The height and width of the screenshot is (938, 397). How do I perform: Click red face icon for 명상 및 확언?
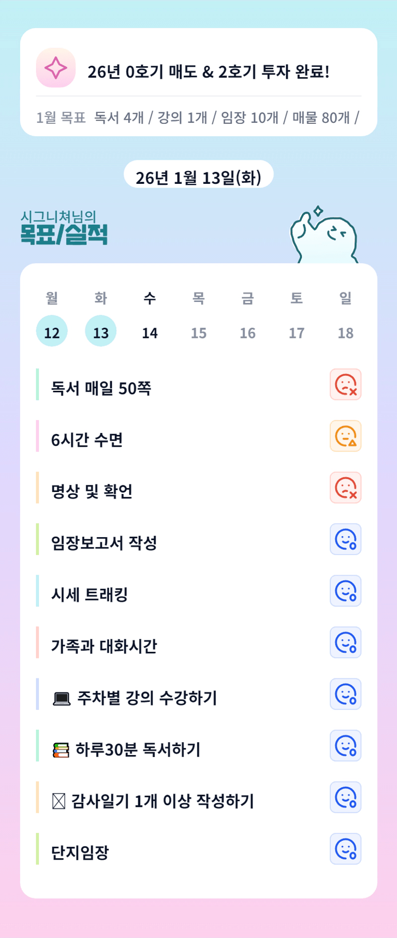point(345,488)
